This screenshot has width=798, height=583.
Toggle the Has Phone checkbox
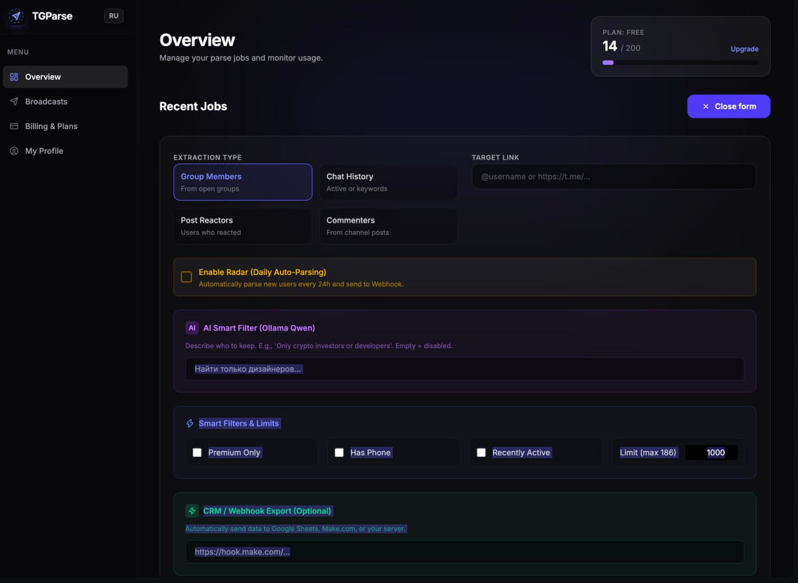coord(339,453)
